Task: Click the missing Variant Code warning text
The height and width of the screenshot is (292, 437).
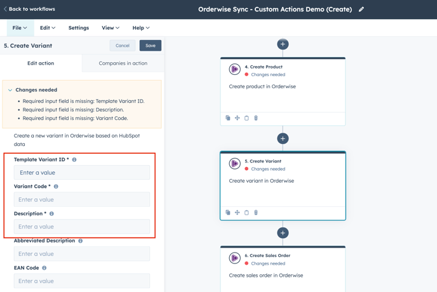Action: 75,119
